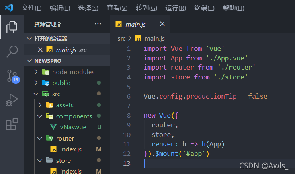Open the 文件(F) File menu
Viewport: 295px width, 174px height.
[31, 8]
